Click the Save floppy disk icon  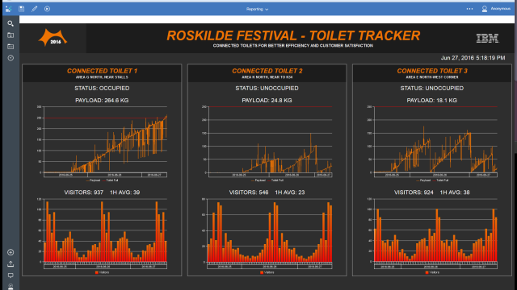point(22,9)
